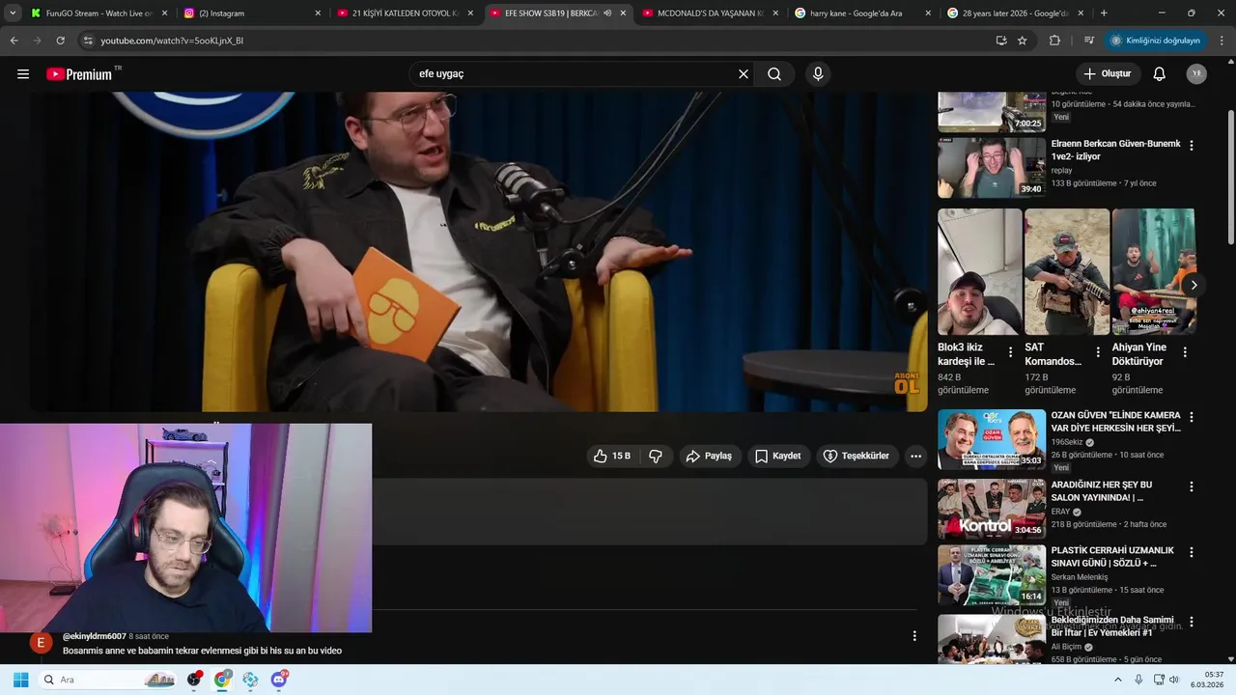Reload the YouTube page
This screenshot has width=1236, height=695.
[60, 41]
